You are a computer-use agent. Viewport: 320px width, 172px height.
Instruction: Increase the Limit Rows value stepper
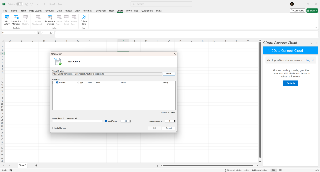coord(130,120)
